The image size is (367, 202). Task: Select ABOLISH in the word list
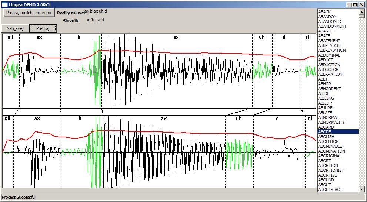(x=338, y=137)
